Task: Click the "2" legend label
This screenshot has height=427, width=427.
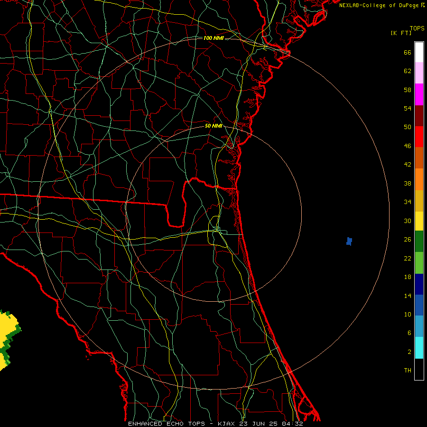Action: coord(409,352)
